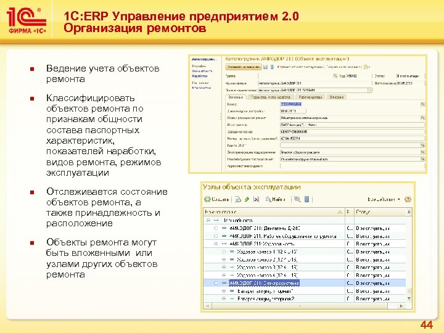Click into the Код input field
This screenshot has height=333, width=444.
(x=358, y=76)
